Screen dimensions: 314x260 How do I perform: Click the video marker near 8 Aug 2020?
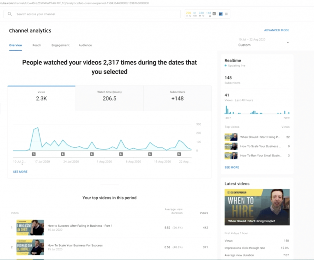121,154
